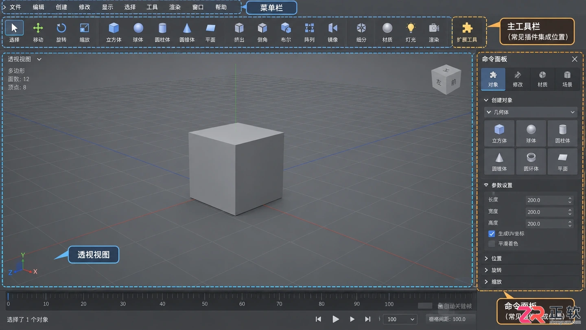Create a 立方体 cube from the main toolbar
The image size is (586, 330).
[114, 32]
